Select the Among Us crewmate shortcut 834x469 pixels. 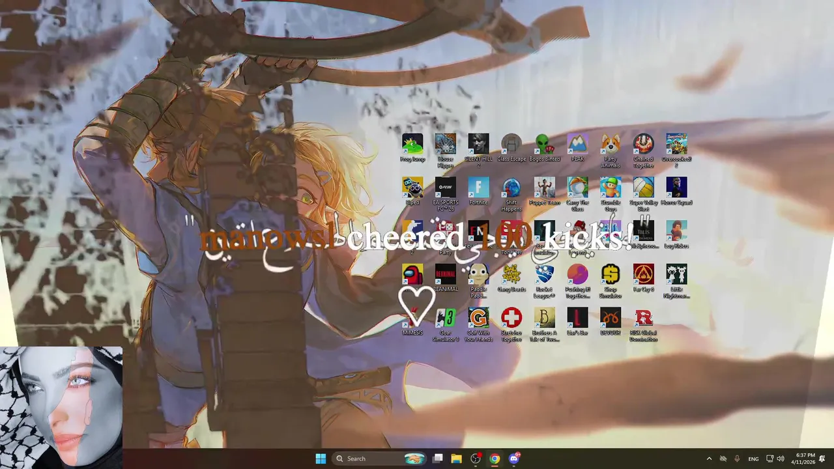point(412,275)
